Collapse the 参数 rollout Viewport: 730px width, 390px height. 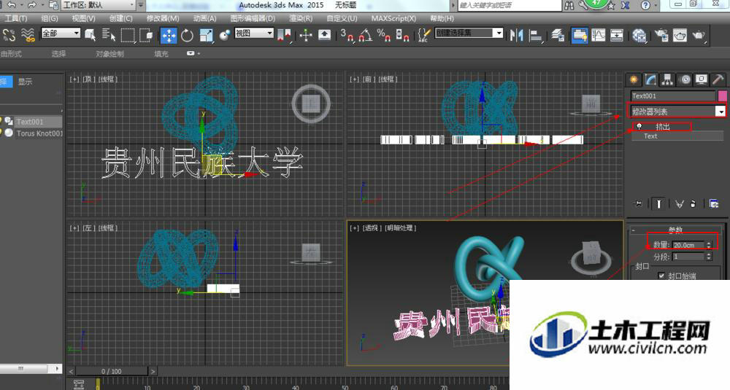(x=675, y=230)
